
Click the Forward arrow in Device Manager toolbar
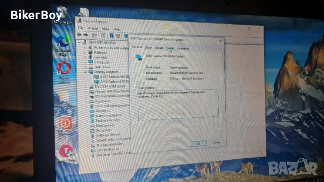click(86, 35)
